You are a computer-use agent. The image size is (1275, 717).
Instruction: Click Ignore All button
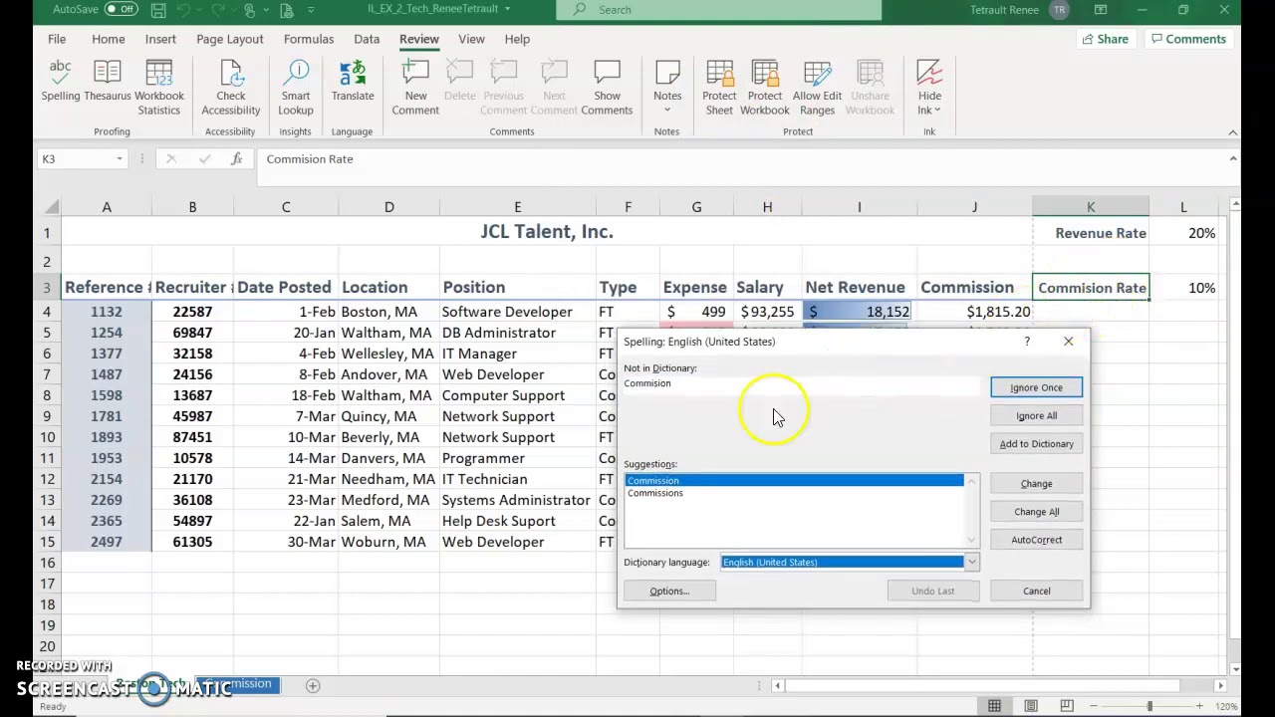[1036, 415]
